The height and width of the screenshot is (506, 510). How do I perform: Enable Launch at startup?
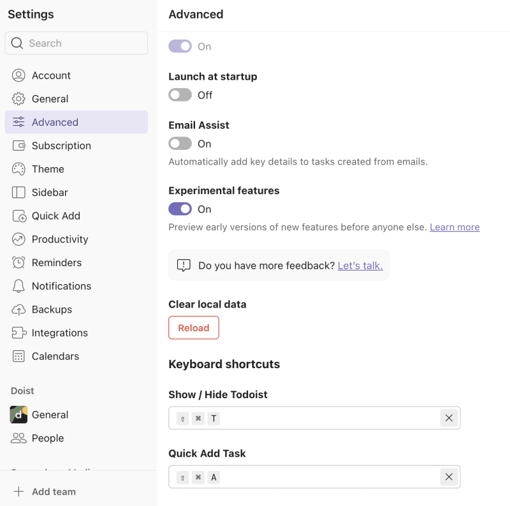(180, 94)
